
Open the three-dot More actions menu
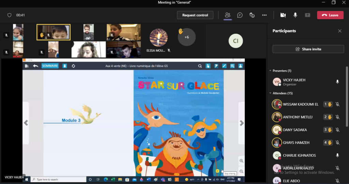click(264, 15)
